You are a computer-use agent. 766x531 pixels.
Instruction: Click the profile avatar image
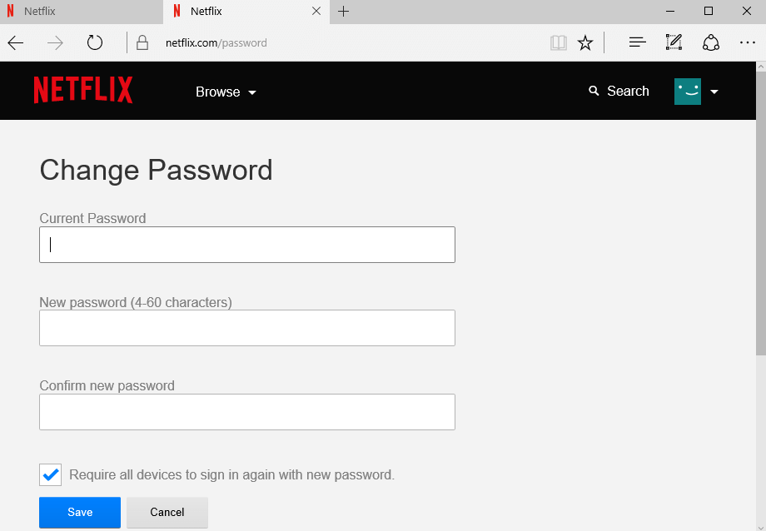[x=687, y=91]
